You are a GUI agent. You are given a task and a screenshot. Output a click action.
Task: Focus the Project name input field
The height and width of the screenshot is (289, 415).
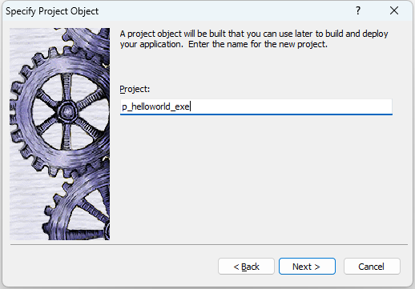(256, 106)
